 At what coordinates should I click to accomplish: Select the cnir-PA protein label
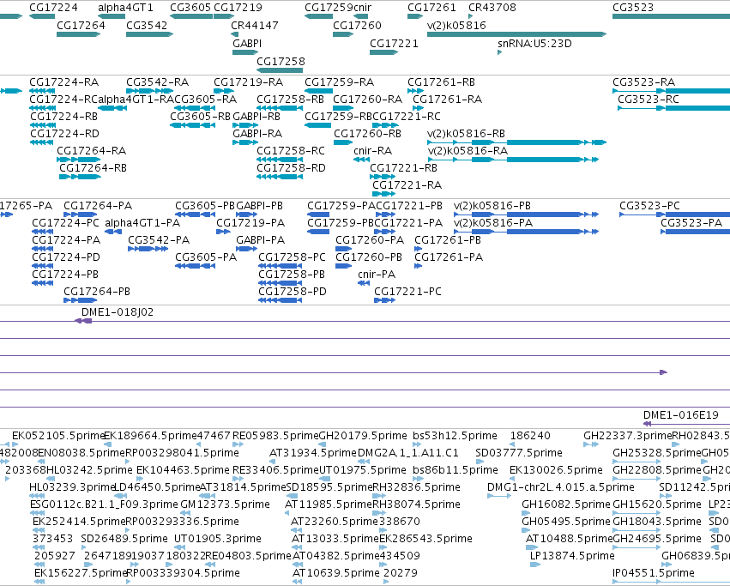(x=377, y=275)
